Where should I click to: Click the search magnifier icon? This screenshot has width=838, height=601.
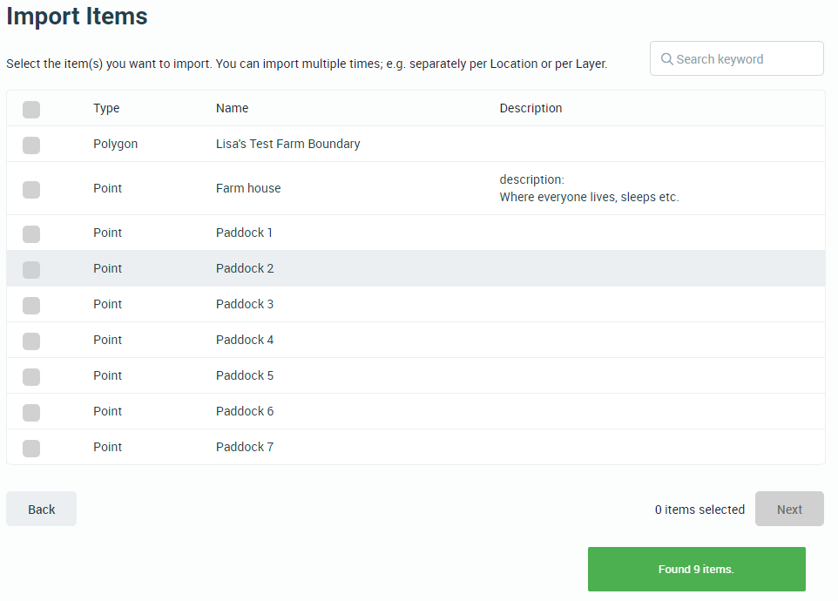[666, 59]
